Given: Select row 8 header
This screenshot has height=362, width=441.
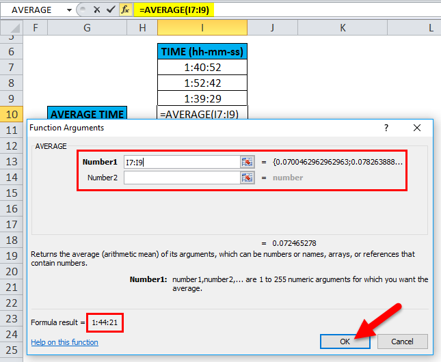Looking at the screenshot, I should [x=11, y=83].
